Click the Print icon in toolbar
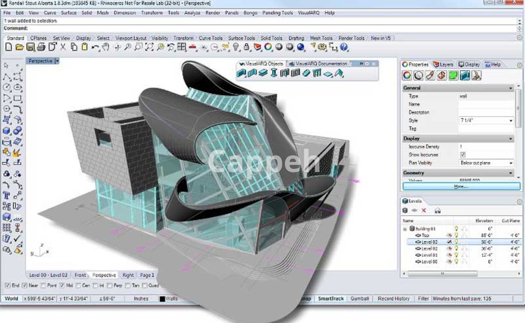 click(41, 47)
